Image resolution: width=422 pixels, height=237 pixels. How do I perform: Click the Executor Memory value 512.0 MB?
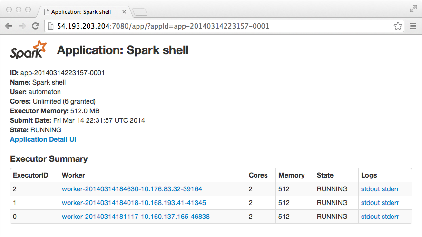coord(85,111)
